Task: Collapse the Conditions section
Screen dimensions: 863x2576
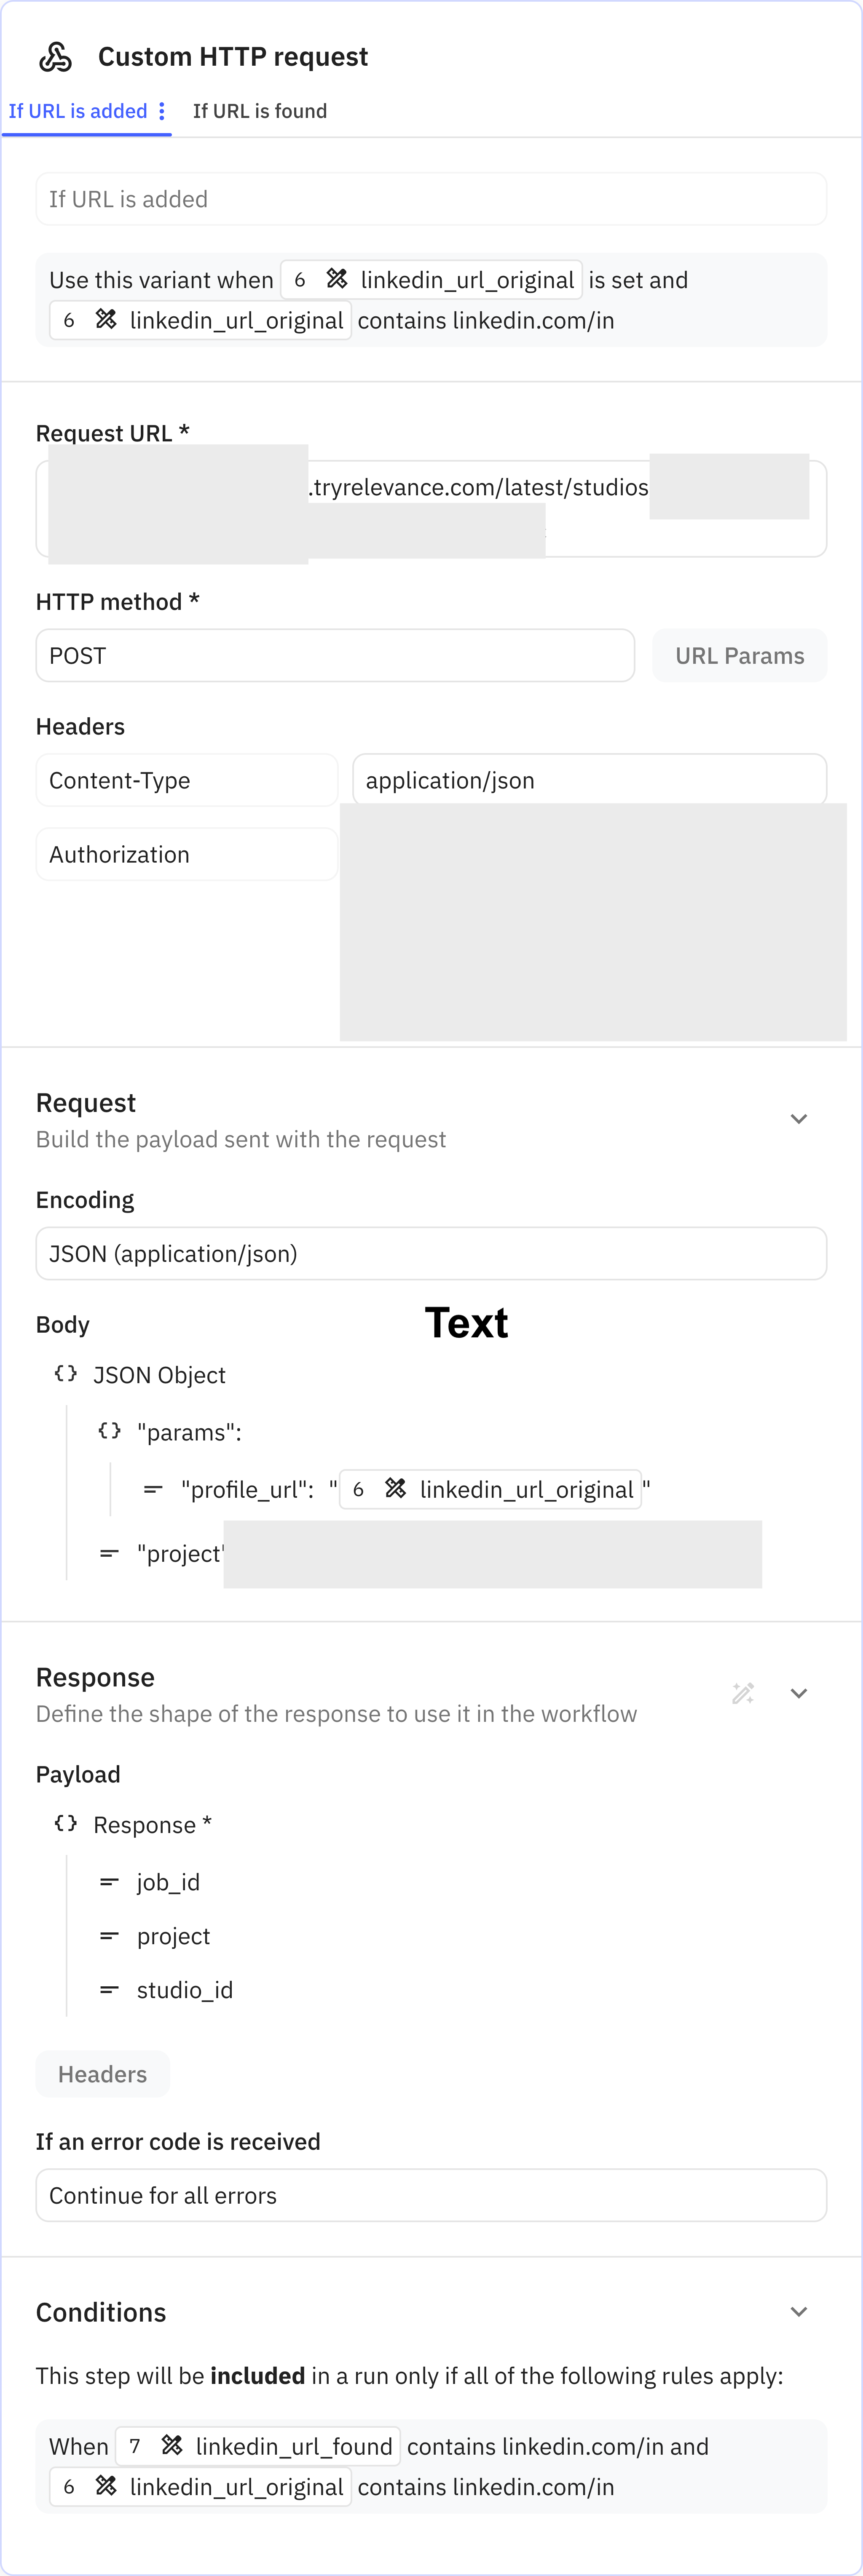Action: coord(798,2311)
